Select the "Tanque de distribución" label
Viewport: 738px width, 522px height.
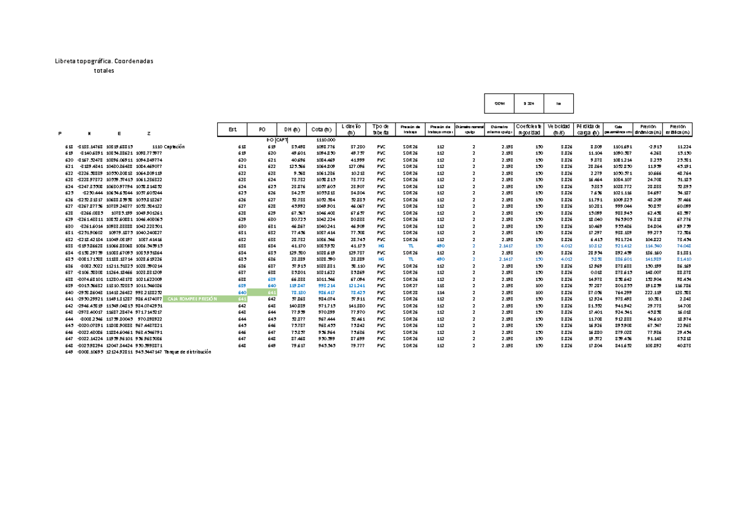[x=187, y=353]
